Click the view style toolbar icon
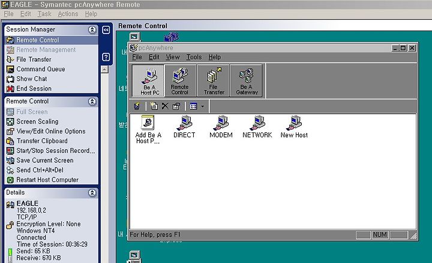Viewport: 432px width, 263px height. tap(194, 106)
